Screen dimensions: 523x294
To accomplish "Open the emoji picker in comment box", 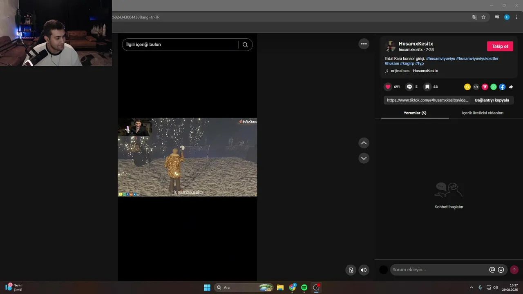I will point(501,269).
